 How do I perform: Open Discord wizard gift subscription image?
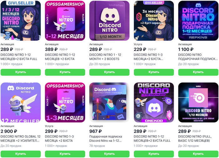109,102
